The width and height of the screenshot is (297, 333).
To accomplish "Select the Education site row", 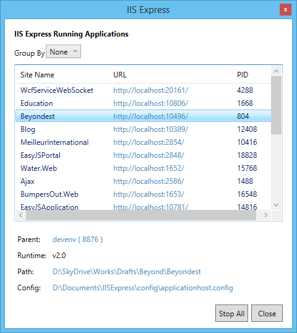I will (x=144, y=103).
